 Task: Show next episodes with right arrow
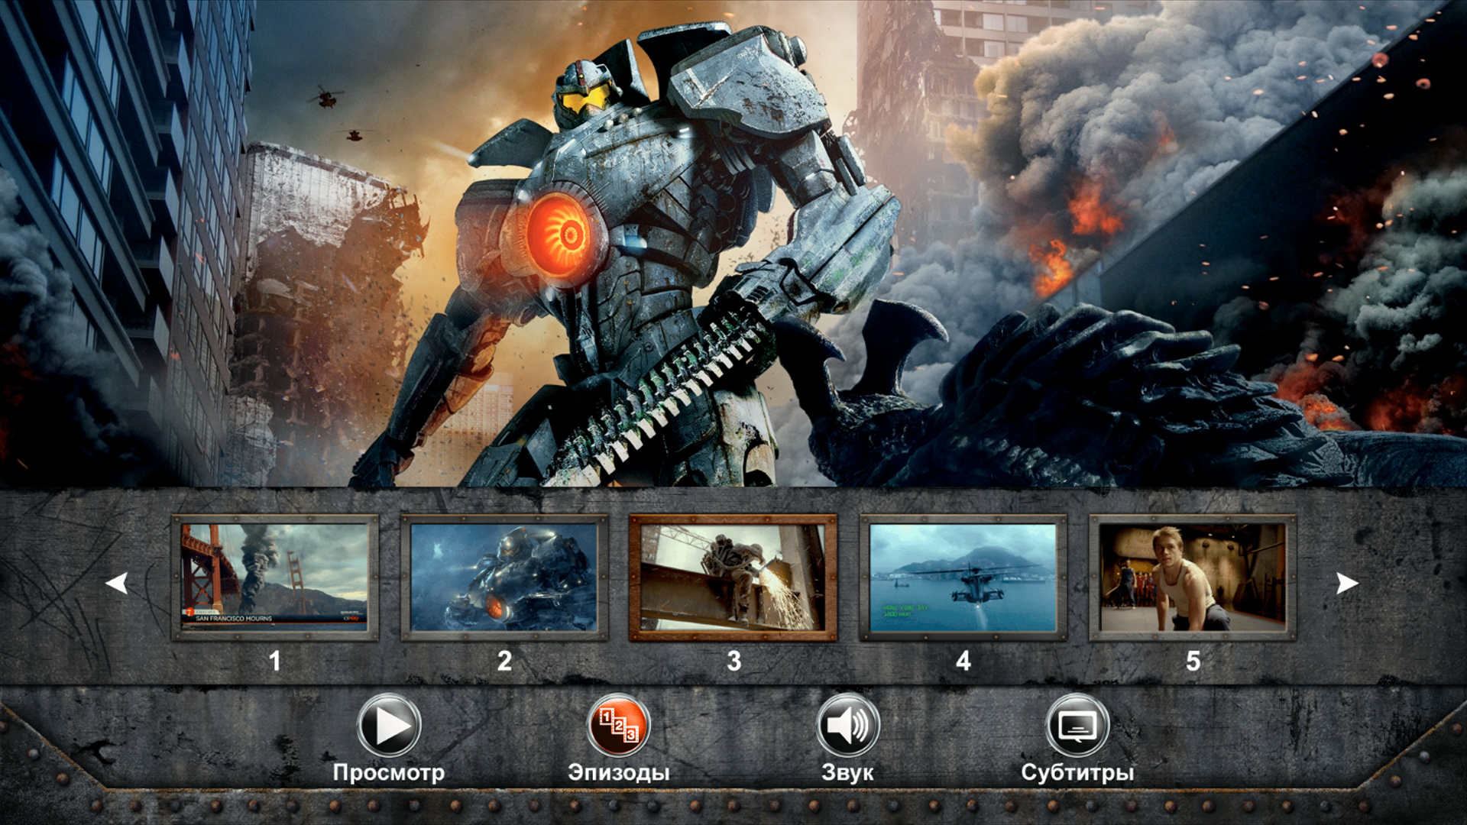point(1347,584)
